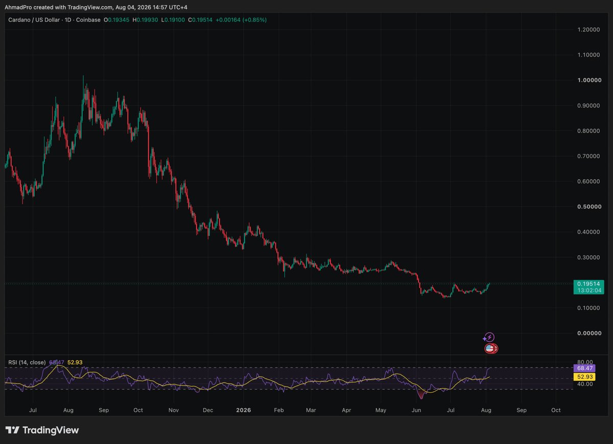Click the open value O0.19345
This screenshot has width=613, height=444.
click(116, 19)
